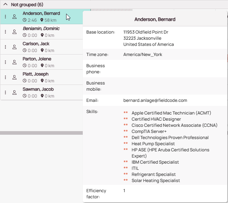This screenshot has height=203, width=228.
Task: Open the three-dot menu for Carlson, Jack
Action: 5,47
